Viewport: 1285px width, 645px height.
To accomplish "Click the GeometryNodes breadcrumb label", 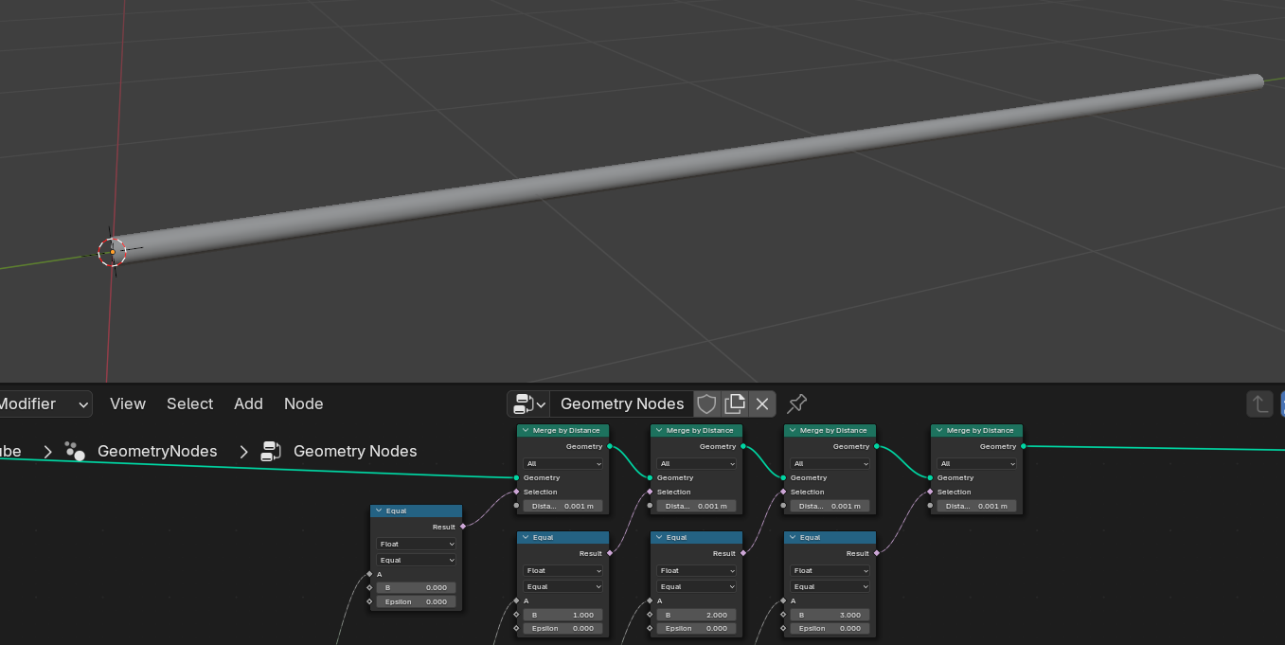I will click(157, 451).
